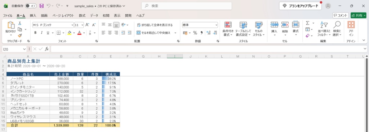Image resolution: width=369 pixels, height=132 pixels.
Task: Increase font size with larger A
Action: tap(87, 25)
